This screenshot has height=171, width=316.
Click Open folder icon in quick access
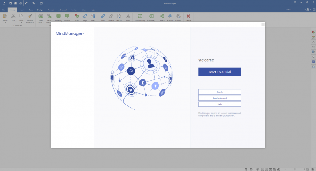tap(10, 3)
